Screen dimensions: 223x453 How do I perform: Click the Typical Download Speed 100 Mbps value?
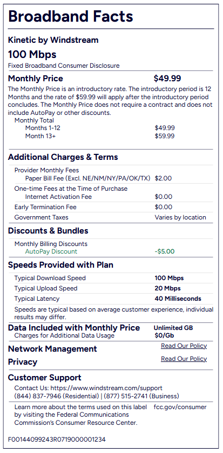(169, 278)
